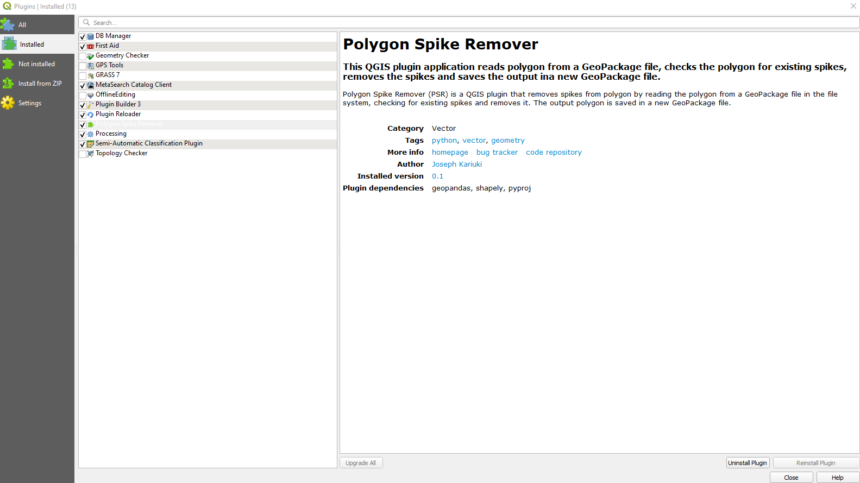Click the QGIS logo in title bar
The width and height of the screenshot is (860, 483).
(7, 6)
